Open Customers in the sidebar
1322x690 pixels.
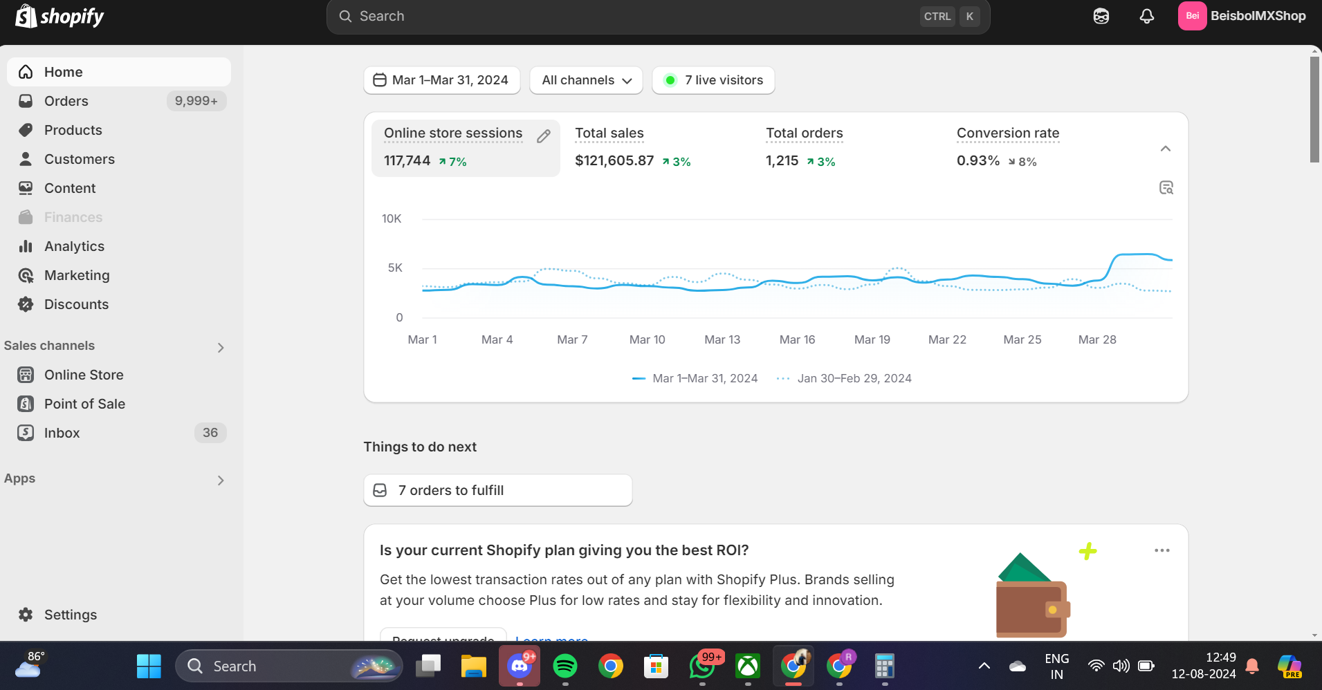coord(119,159)
